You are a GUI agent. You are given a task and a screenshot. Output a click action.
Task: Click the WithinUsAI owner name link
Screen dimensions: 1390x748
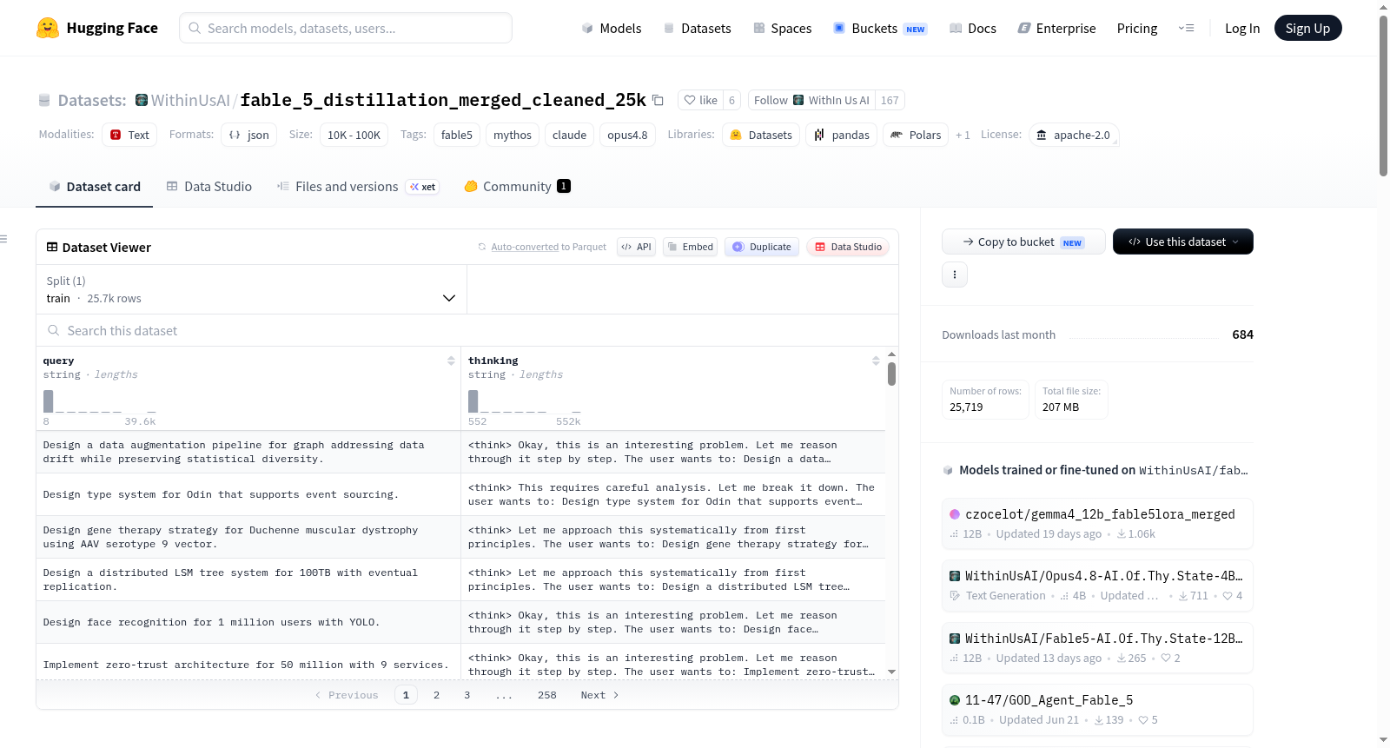tap(190, 100)
